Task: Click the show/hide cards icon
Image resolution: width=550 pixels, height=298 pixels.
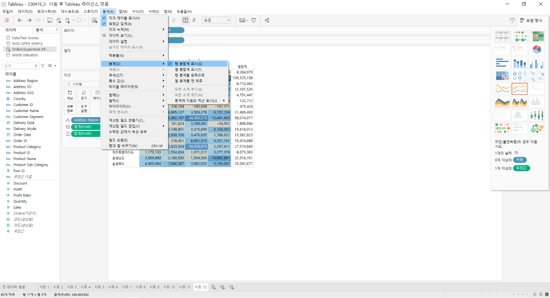Action: click(x=242, y=21)
